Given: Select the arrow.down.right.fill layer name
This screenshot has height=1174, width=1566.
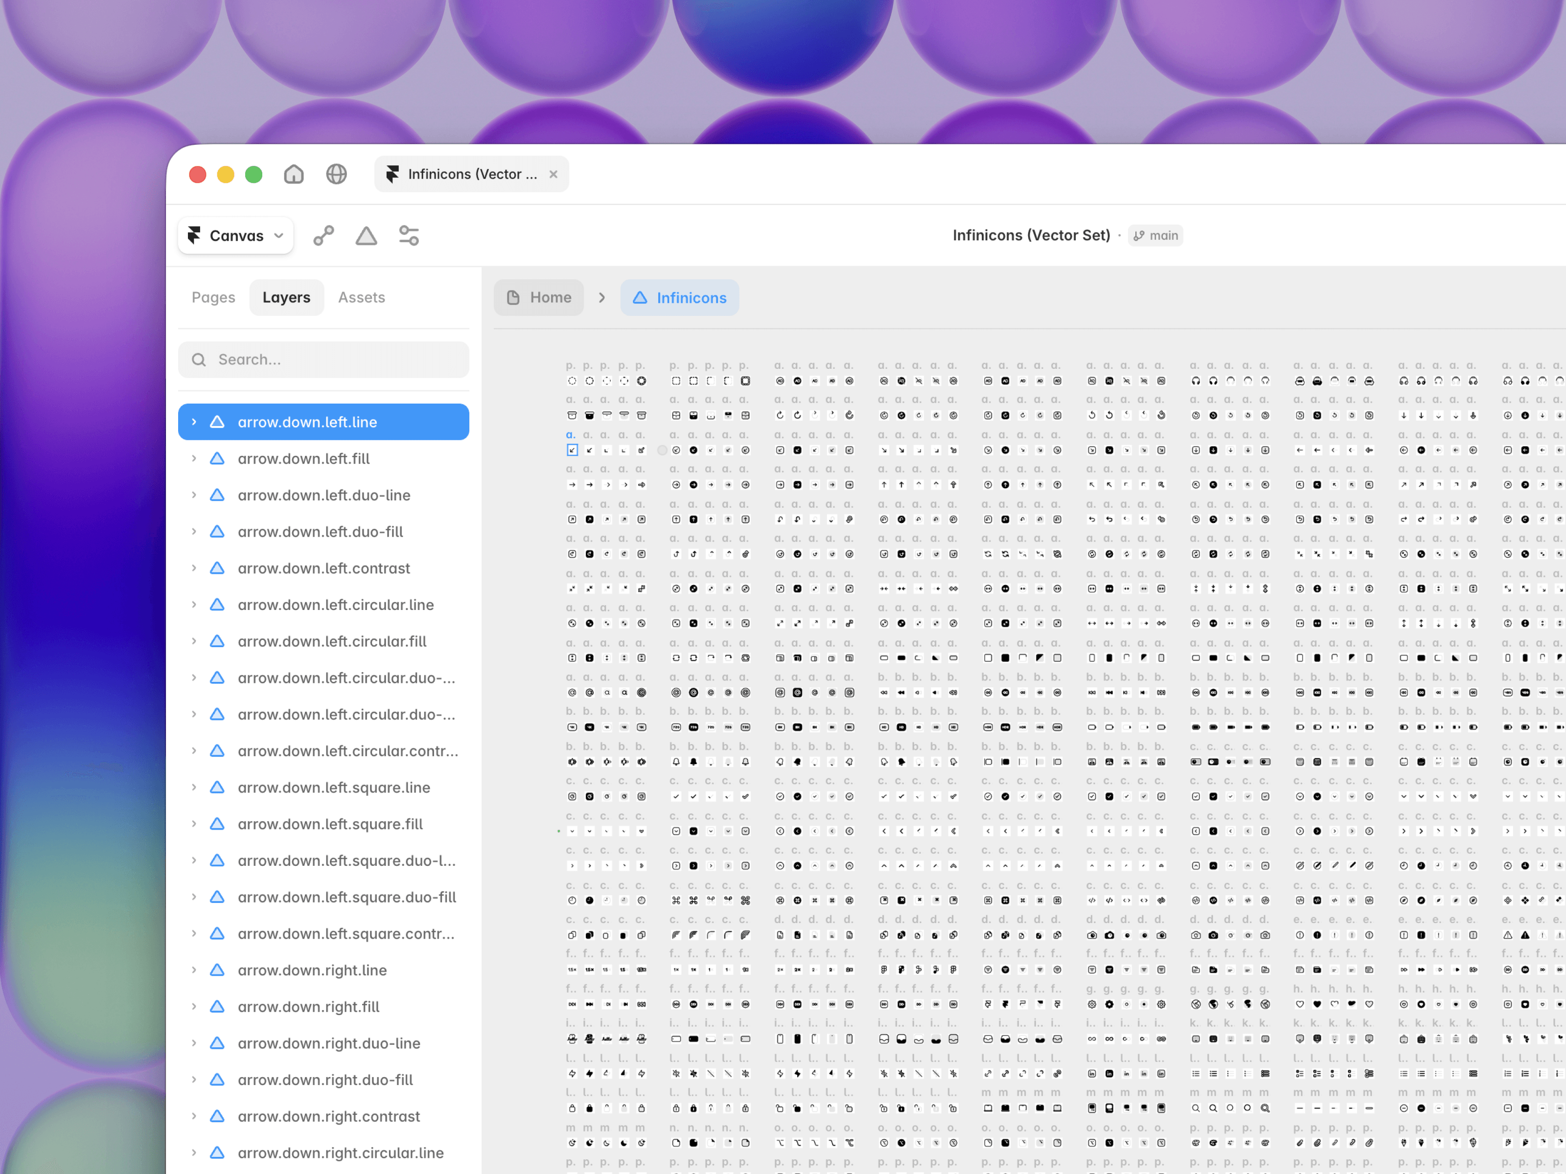Looking at the screenshot, I should pos(309,1007).
